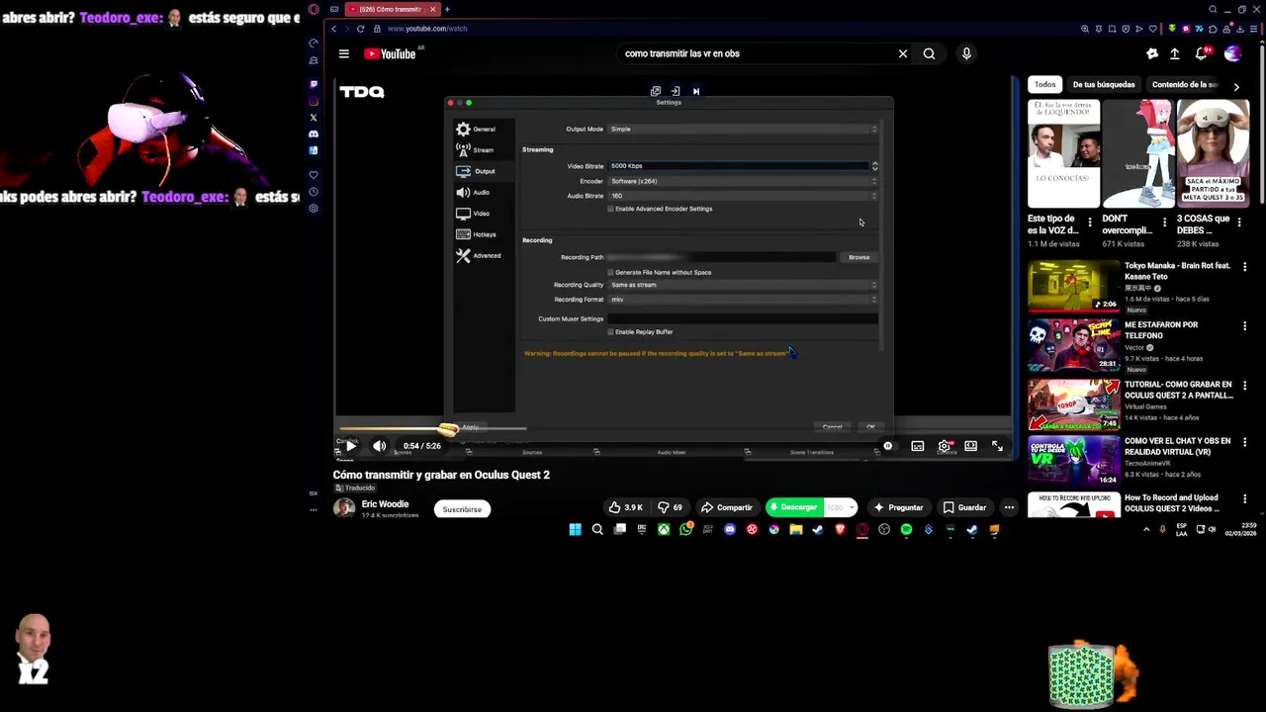Open Output Mode Simple dropdown

pos(743,129)
